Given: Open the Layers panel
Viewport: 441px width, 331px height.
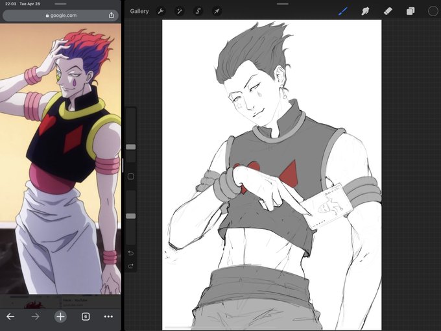Looking at the screenshot, I should [411, 11].
